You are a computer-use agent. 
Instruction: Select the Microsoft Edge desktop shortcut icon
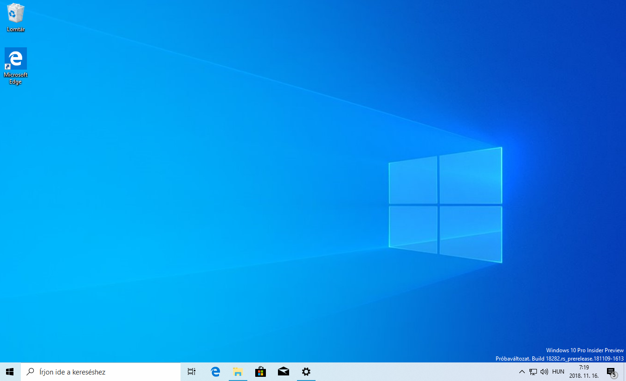coord(15,59)
